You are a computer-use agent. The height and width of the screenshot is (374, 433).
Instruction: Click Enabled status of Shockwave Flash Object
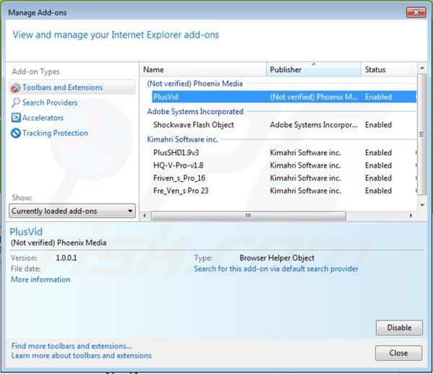[x=378, y=125]
